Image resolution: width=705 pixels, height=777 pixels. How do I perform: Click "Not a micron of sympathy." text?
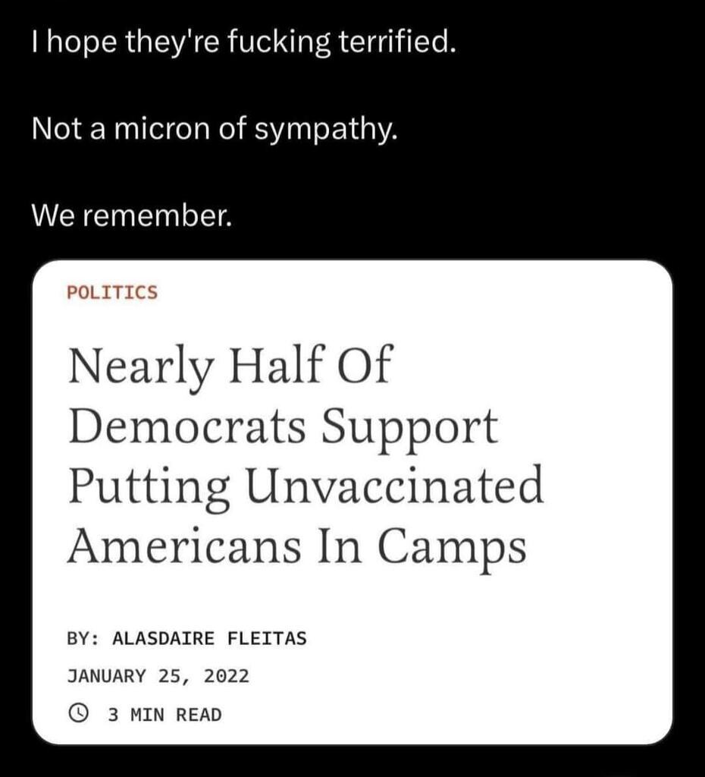[215, 132]
